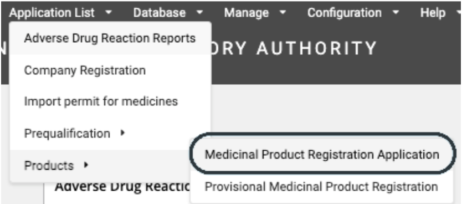Select Provisional Medicinal Product Registration
Image resolution: width=462 pixels, height=204 pixels.
322,187
